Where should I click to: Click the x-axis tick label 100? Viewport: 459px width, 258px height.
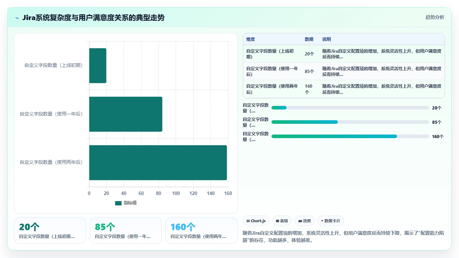[176, 193]
